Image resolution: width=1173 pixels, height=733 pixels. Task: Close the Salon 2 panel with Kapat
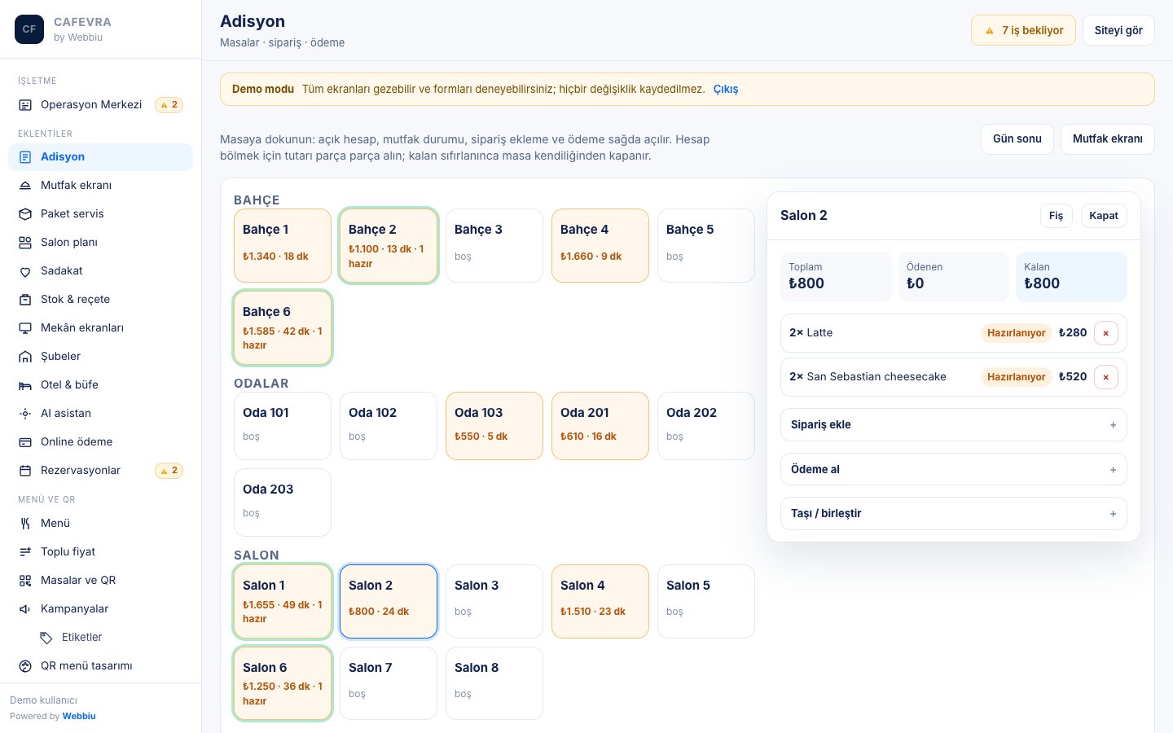(1104, 216)
